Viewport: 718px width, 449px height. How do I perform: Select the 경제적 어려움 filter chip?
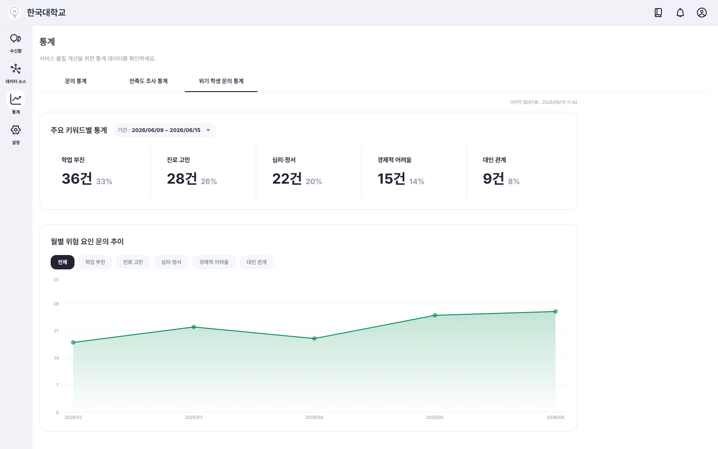214,262
